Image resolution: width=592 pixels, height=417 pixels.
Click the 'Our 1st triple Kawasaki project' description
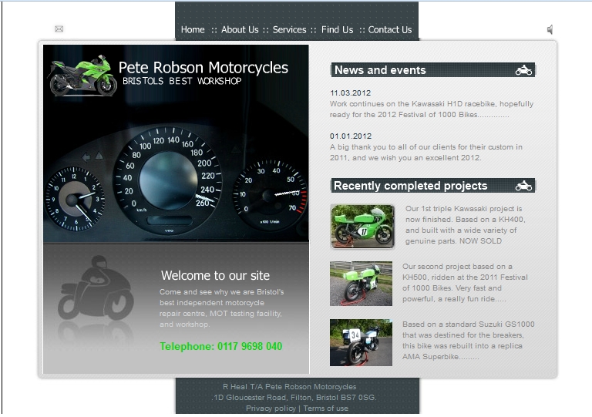[465, 225]
